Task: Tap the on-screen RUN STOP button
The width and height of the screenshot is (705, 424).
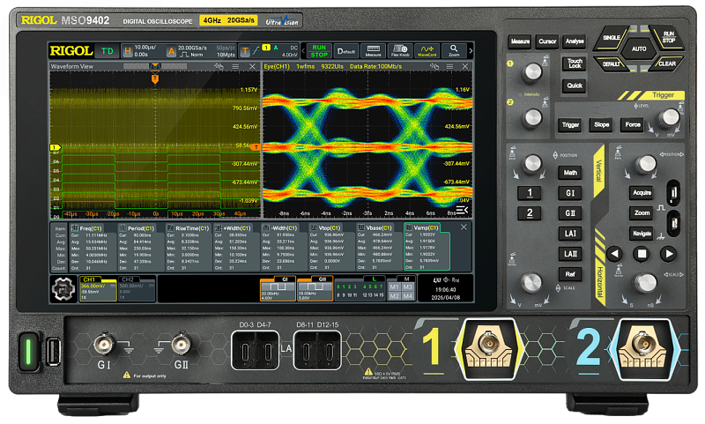Action: pyautogui.click(x=319, y=51)
